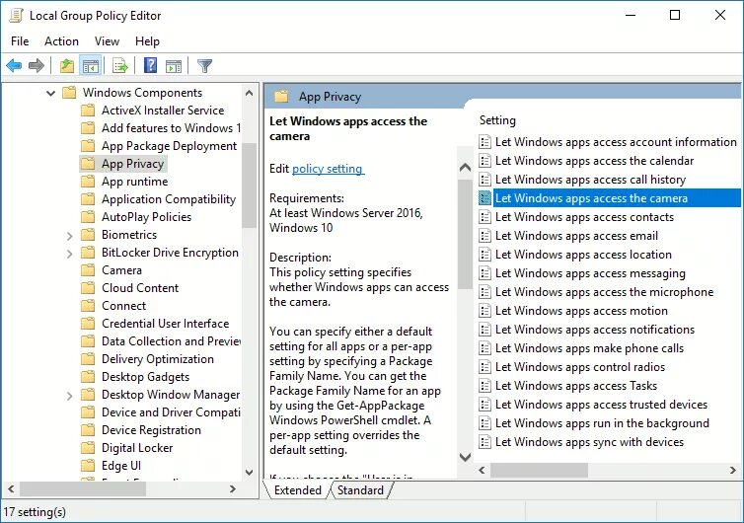
Task: Click the folder icon next to Camera
Action: pos(88,270)
